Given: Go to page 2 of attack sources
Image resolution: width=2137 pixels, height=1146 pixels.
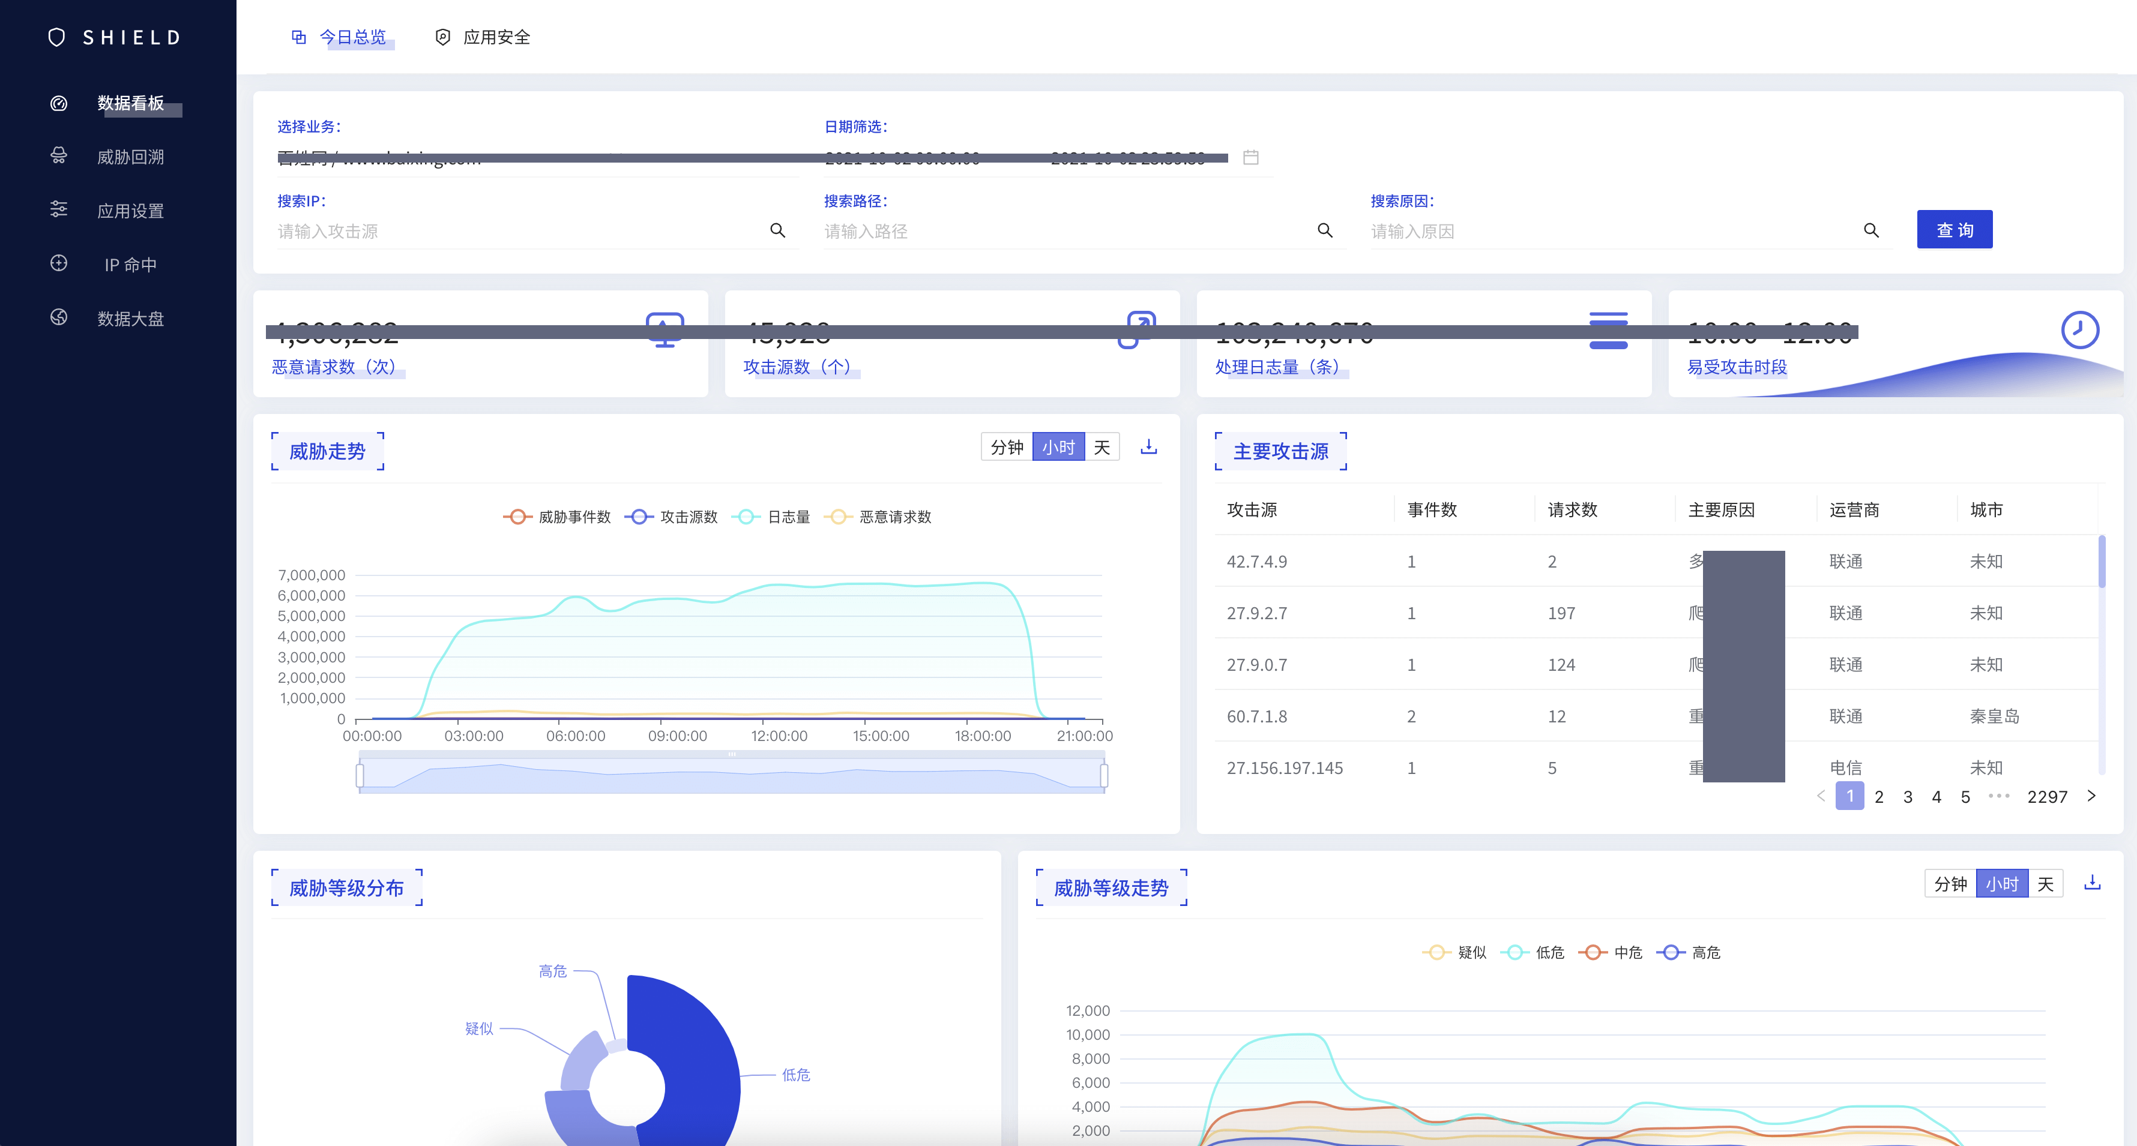Looking at the screenshot, I should click(x=1879, y=796).
